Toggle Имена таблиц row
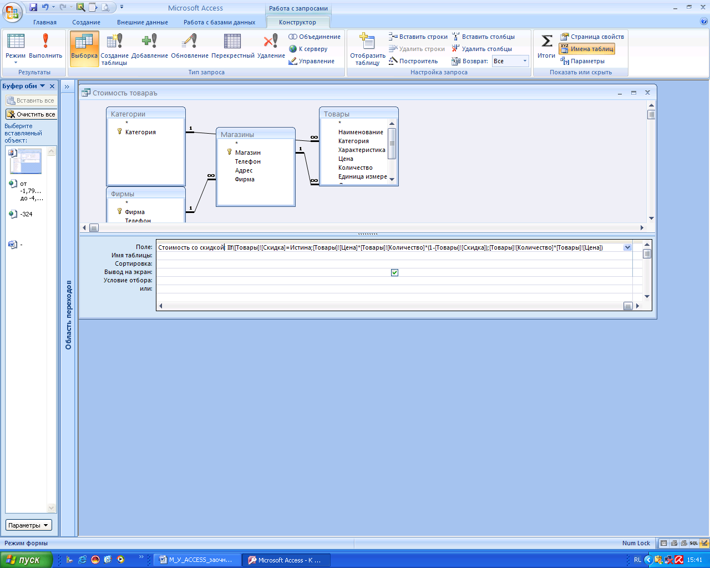The width and height of the screenshot is (710, 568). coord(587,49)
